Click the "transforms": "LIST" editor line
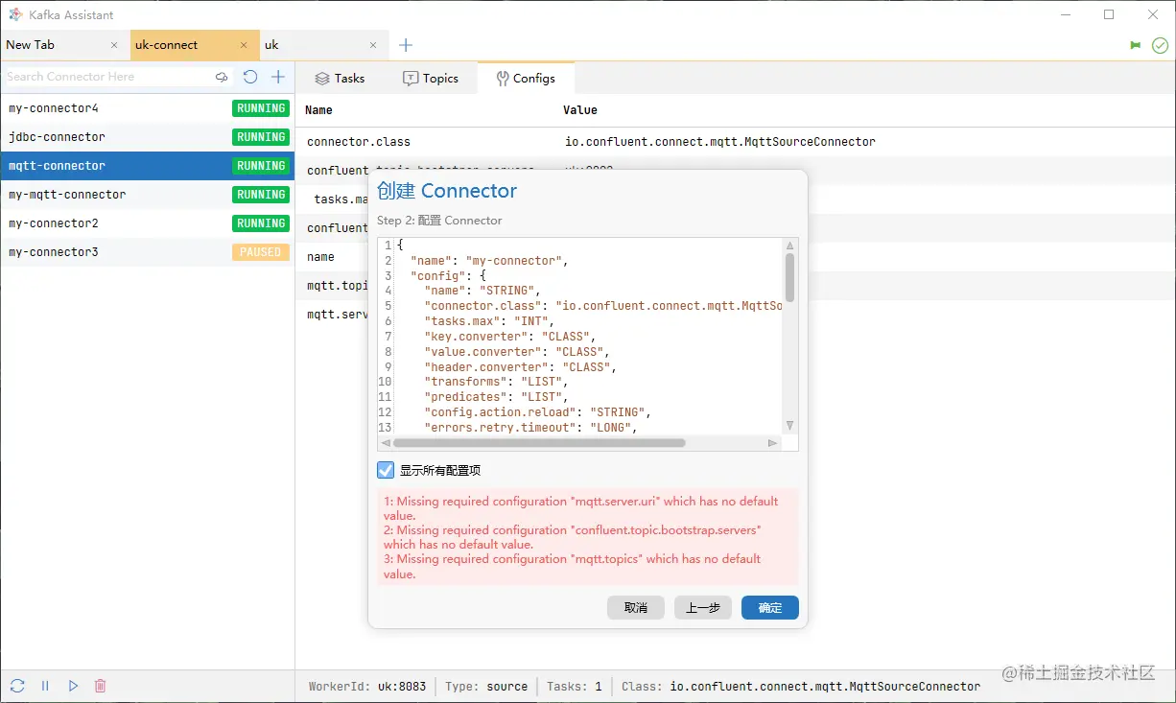This screenshot has height=703, width=1176. (497, 382)
